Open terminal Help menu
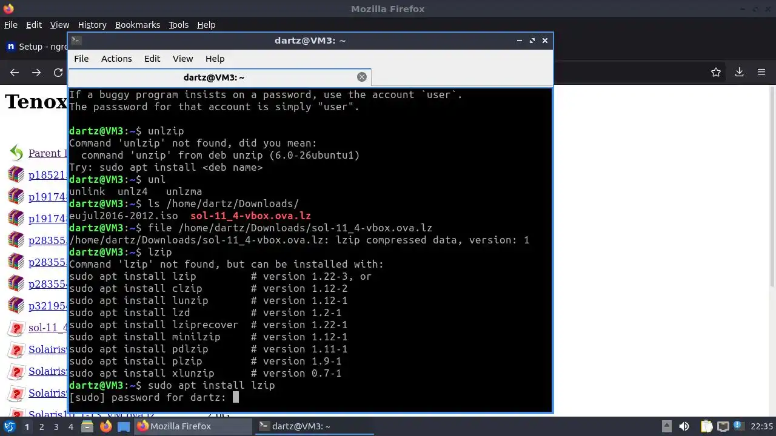Screen dimensions: 776x436 tap(215, 59)
